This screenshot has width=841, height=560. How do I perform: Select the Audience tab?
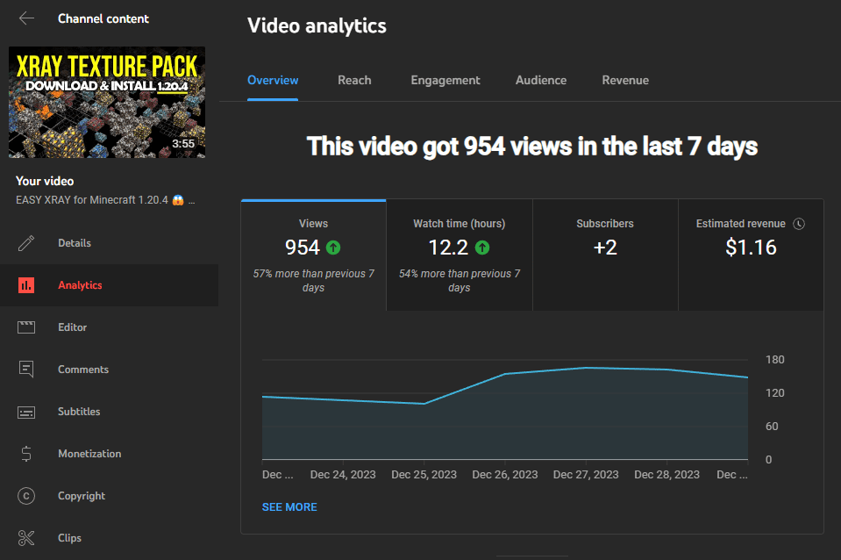tap(541, 80)
